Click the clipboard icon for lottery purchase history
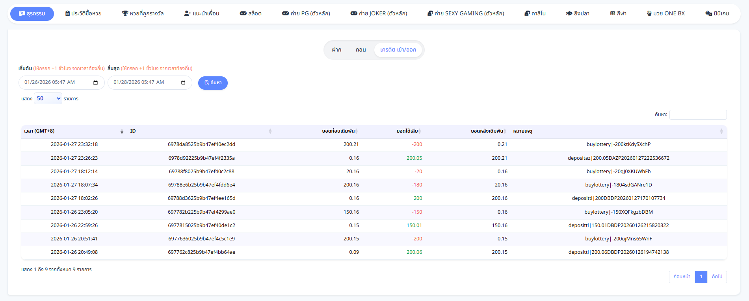Viewport: 749px width, 301px height. [x=67, y=13]
